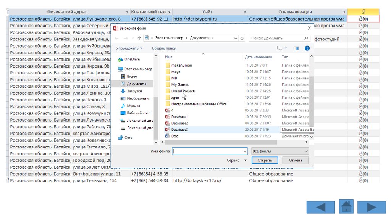The image size is (391, 219).
Task: Select Загрузки in the navigation pane
Action: coord(134,91)
